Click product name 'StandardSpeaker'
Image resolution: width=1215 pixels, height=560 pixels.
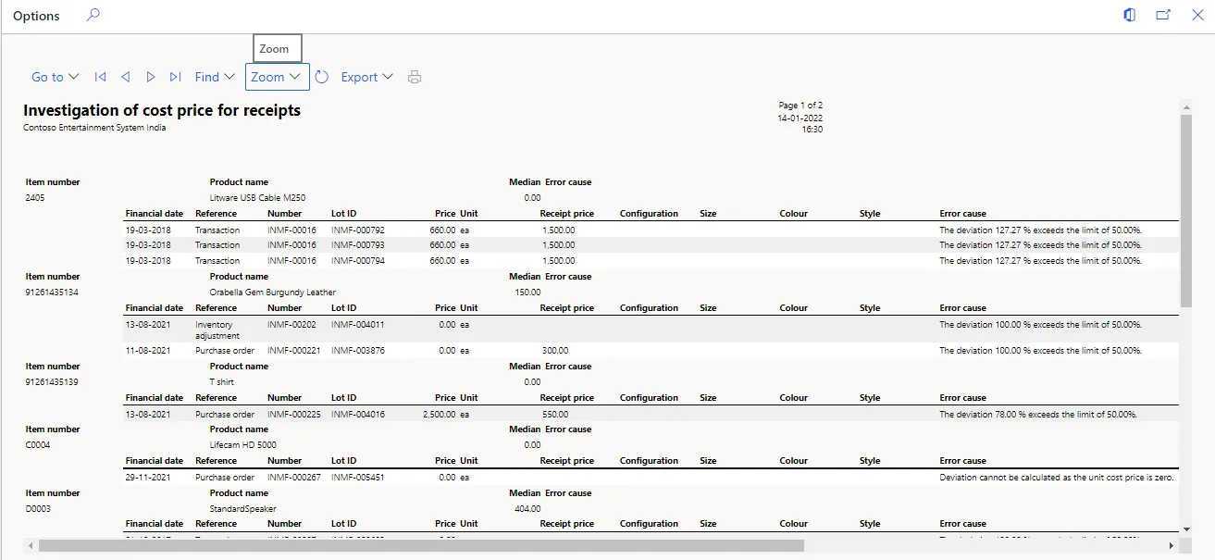point(242,508)
